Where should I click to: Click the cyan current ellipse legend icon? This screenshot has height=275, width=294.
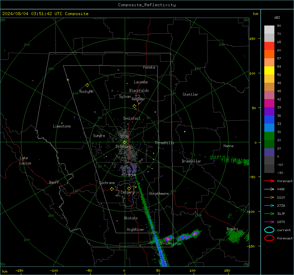269,230
